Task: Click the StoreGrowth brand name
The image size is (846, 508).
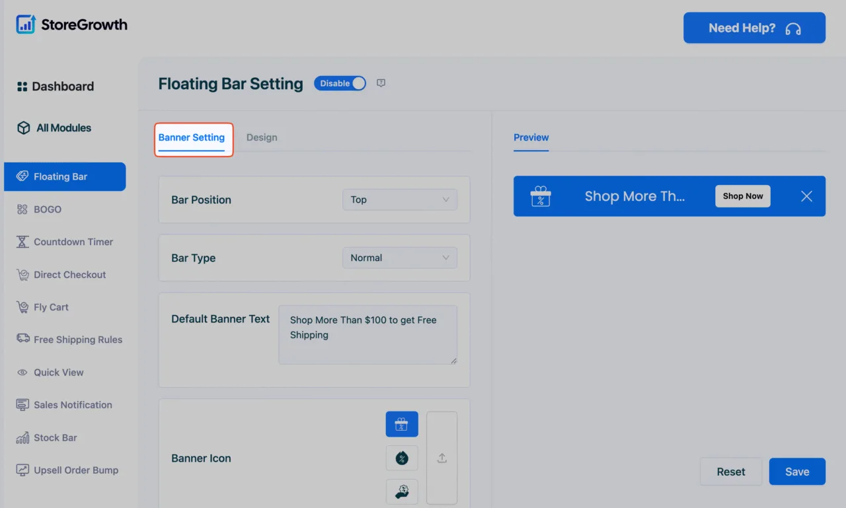Action: point(84,25)
